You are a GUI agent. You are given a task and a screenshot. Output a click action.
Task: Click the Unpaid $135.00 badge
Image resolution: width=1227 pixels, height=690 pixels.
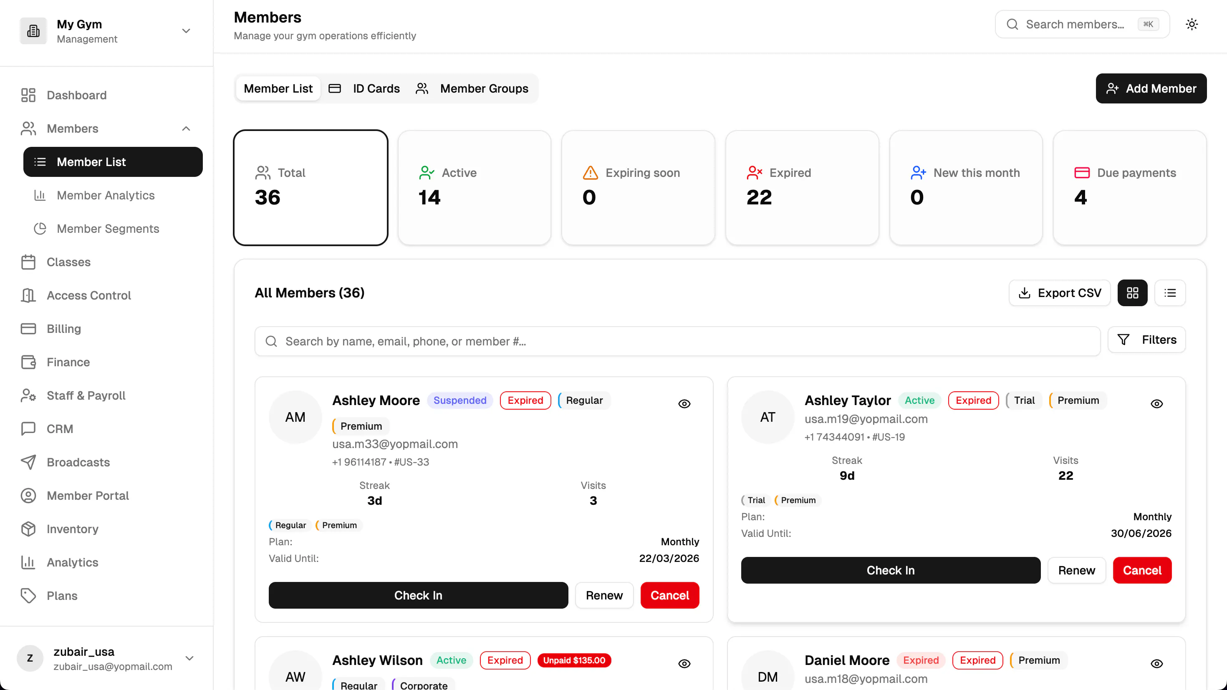[x=574, y=660]
